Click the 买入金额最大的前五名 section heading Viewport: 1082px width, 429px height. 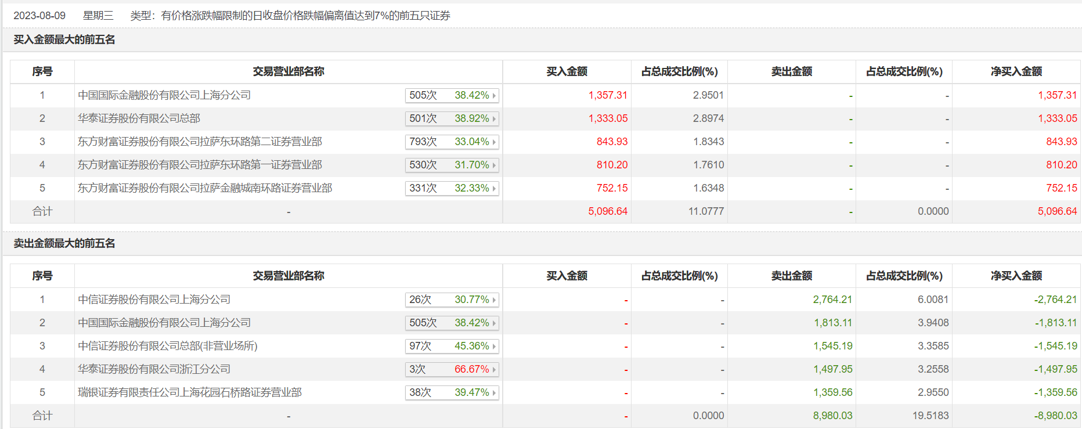[x=64, y=39]
